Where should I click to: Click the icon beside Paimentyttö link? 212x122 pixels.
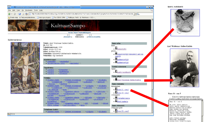click(x=116, y=48)
